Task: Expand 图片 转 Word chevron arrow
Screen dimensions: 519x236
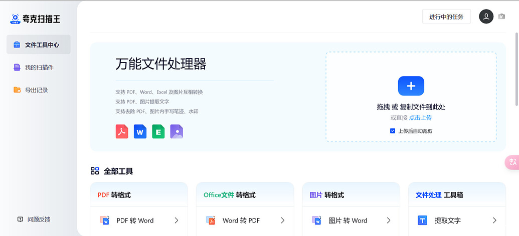Action: pos(389,220)
